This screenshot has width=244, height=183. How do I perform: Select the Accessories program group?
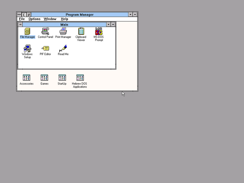27,78
